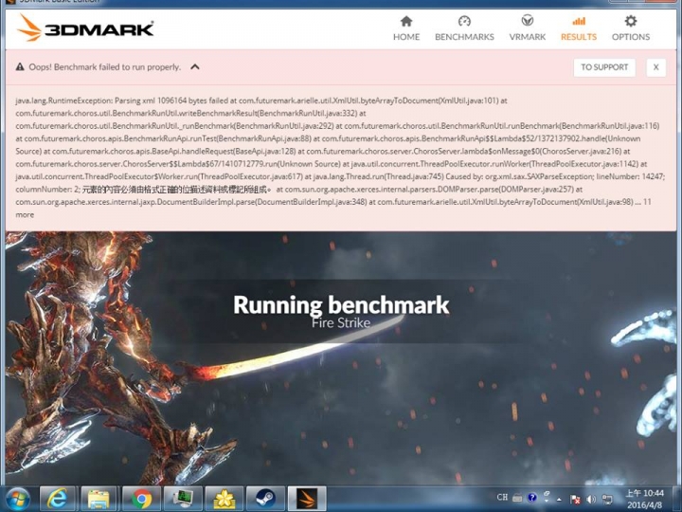Click the Java exception stack trace text
The width and height of the screenshot is (682, 512).
(x=339, y=157)
